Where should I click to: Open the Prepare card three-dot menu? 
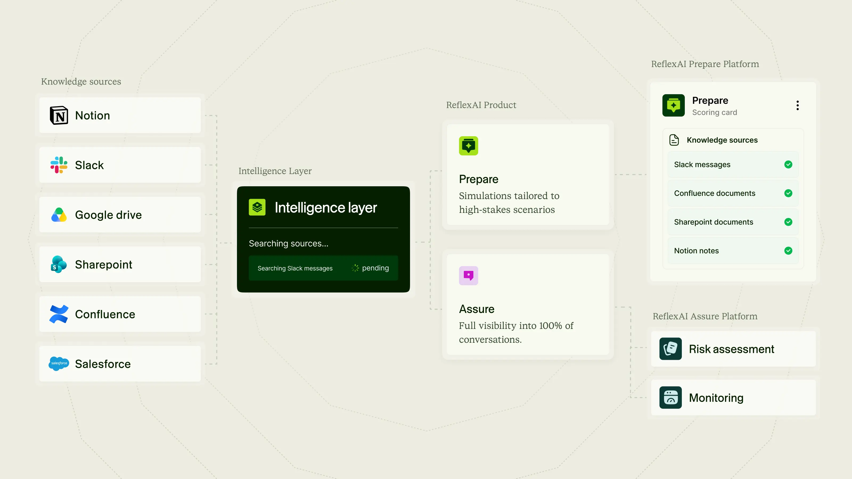(x=797, y=105)
